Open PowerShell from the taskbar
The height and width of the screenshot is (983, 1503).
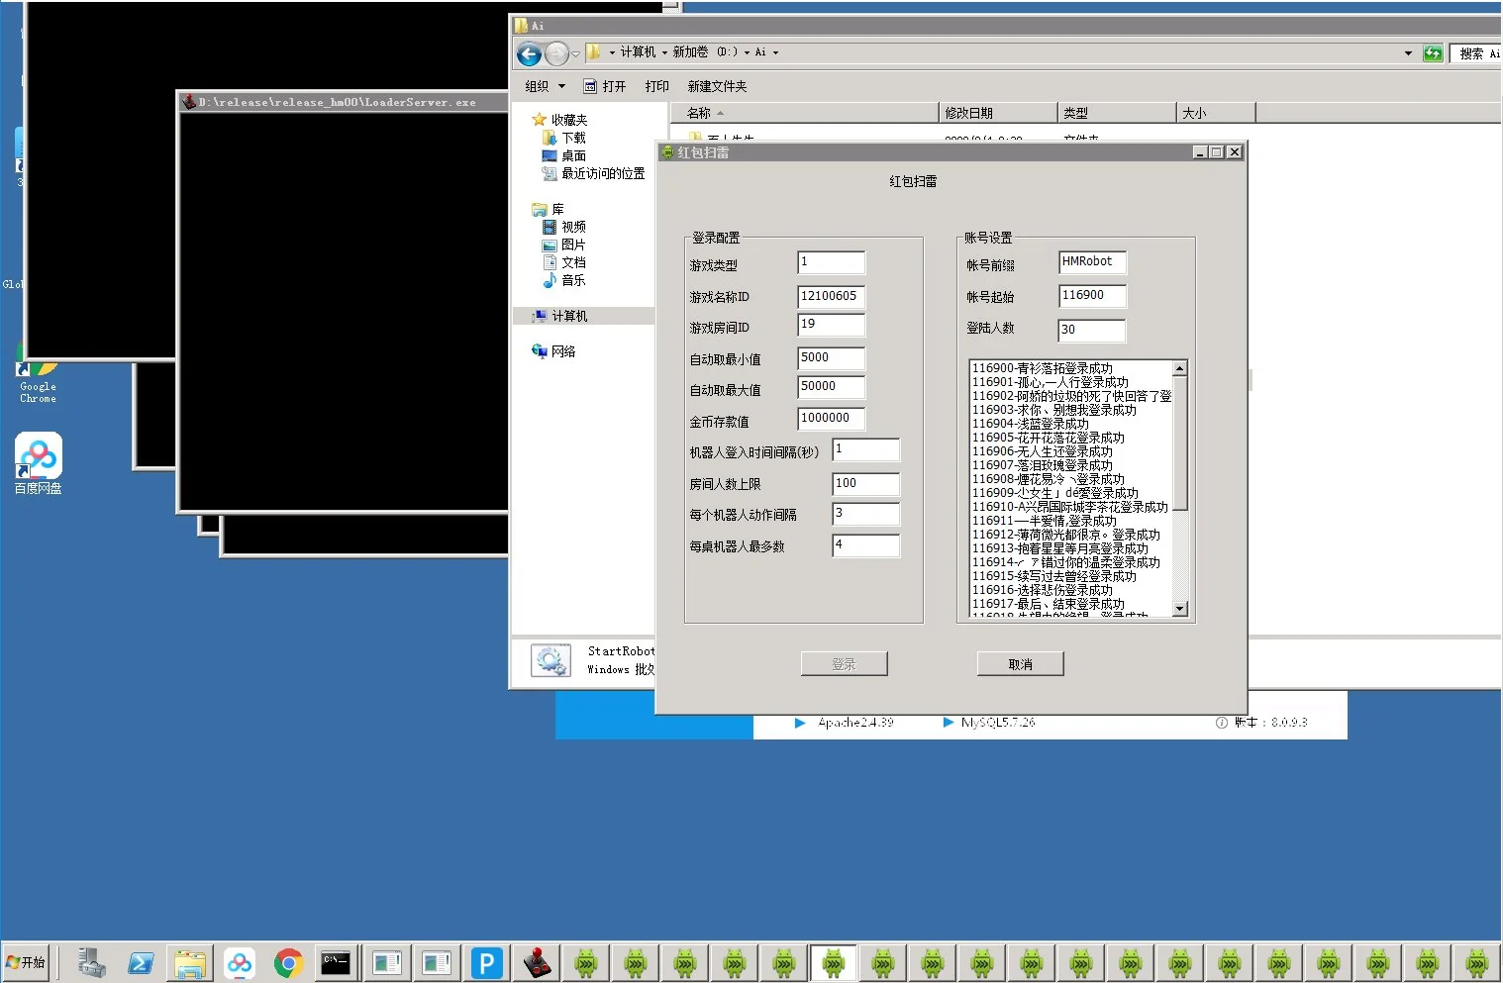(x=141, y=962)
